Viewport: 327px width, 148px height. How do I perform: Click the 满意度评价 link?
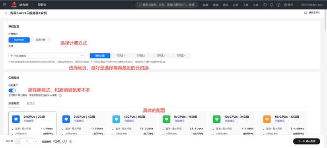tap(314, 13)
